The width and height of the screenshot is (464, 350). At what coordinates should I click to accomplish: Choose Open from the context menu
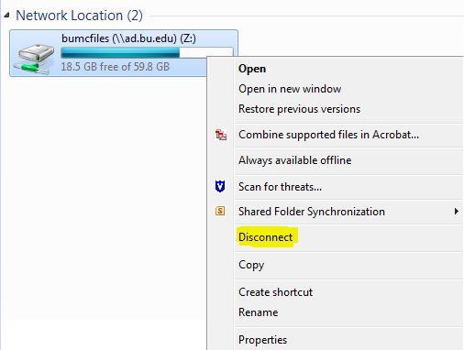(252, 69)
